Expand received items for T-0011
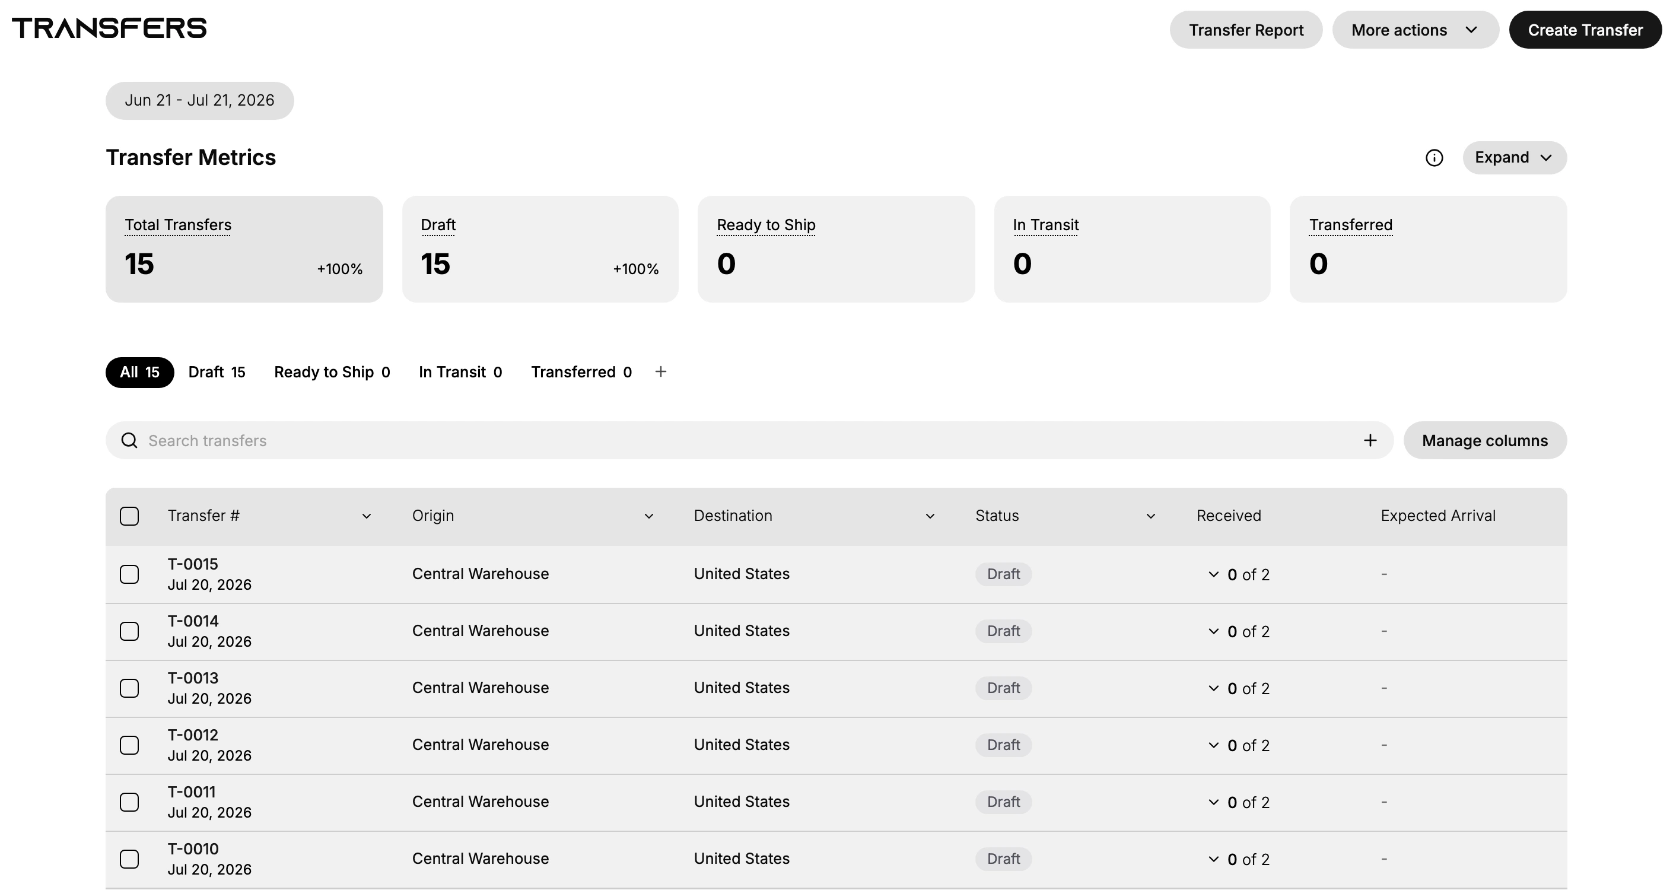Image resolution: width=1673 pixels, height=890 pixels. tap(1213, 802)
